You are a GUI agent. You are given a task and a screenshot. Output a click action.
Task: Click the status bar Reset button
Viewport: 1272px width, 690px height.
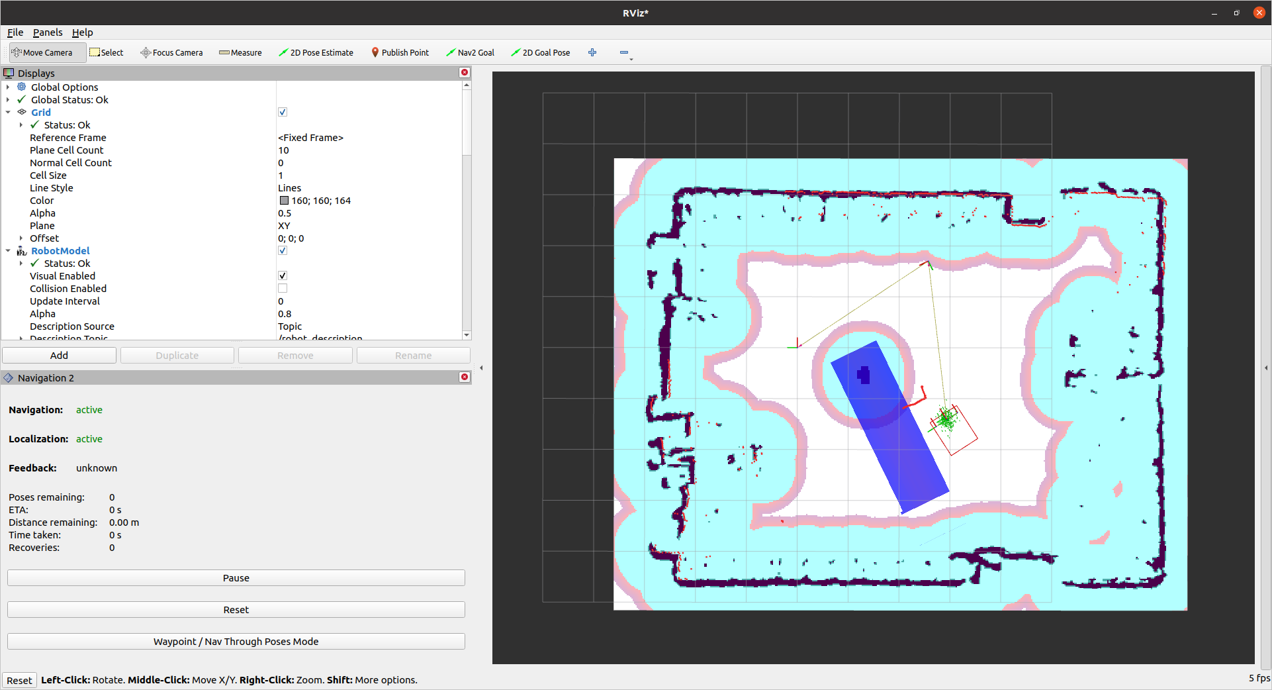(x=19, y=680)
